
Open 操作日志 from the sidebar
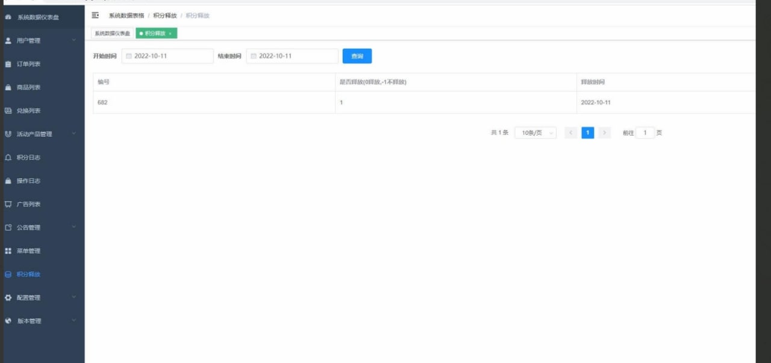pyautogui.click(x=8, y=181)
